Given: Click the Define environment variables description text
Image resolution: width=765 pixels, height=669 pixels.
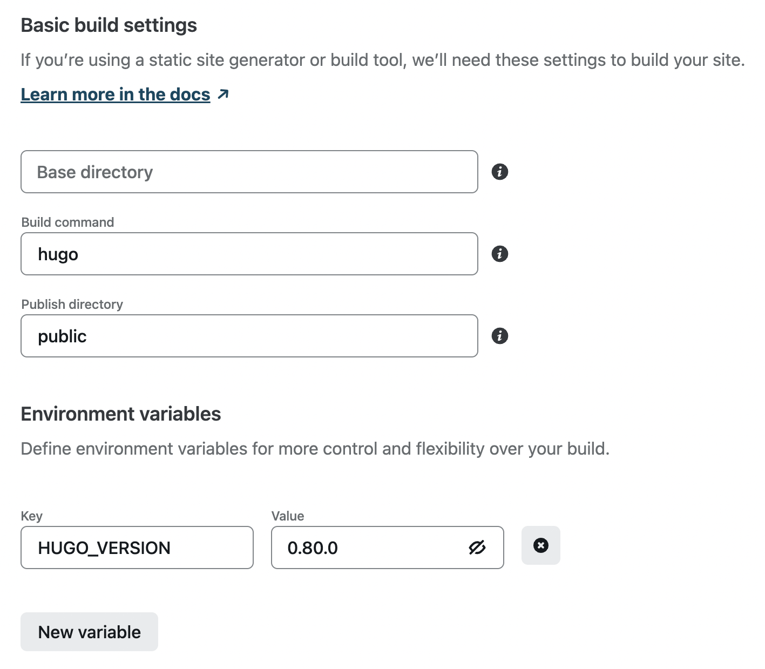Looking at the screenshot, I should click(x=315, y=449).
